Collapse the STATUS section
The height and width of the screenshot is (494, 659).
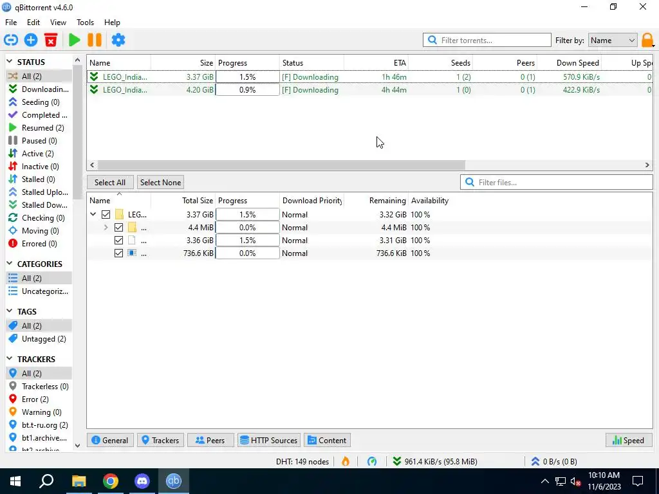[10, 62]
